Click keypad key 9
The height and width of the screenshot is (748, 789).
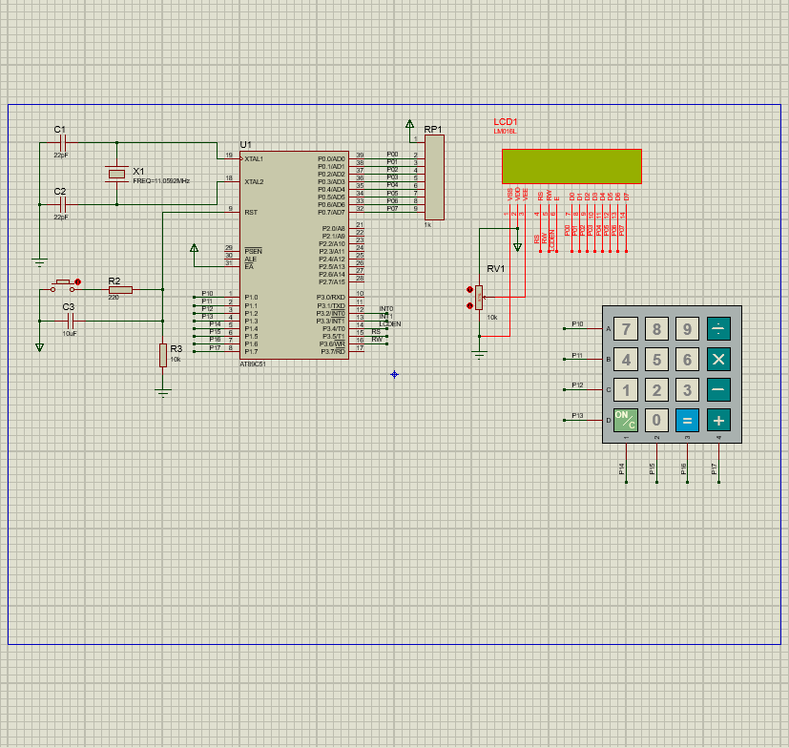tap(687, 329)
